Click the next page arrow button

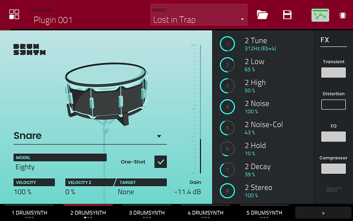pyautogui.click(x=323, y=213)
